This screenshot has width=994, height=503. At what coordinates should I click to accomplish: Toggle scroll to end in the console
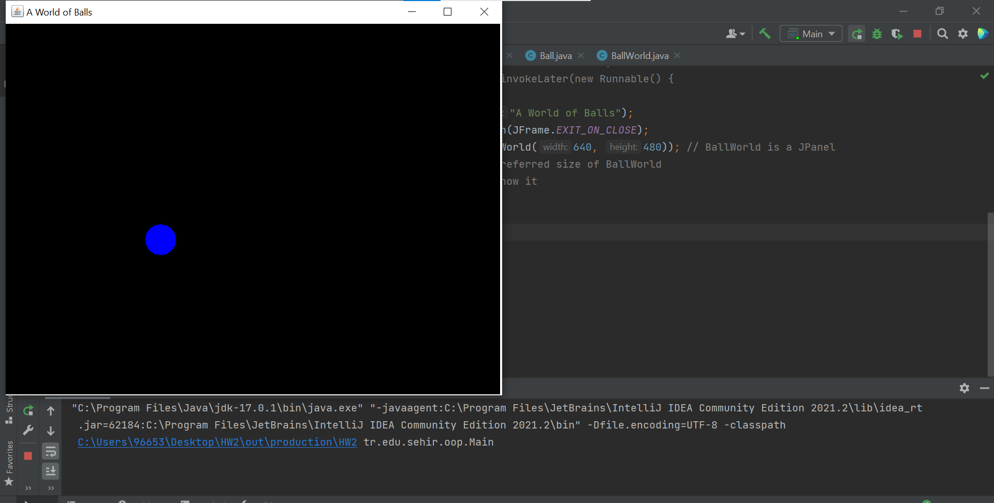[x=51, y=471]
